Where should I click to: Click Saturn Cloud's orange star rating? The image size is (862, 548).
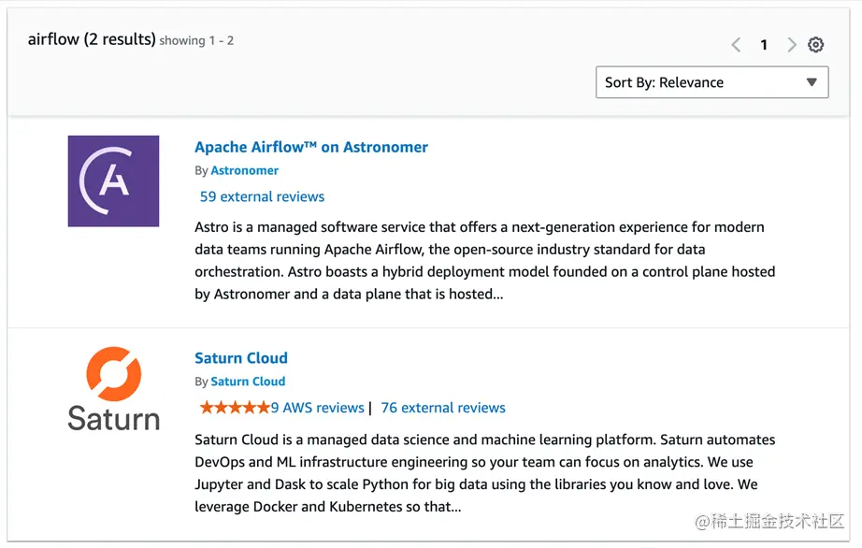[234, 408]
